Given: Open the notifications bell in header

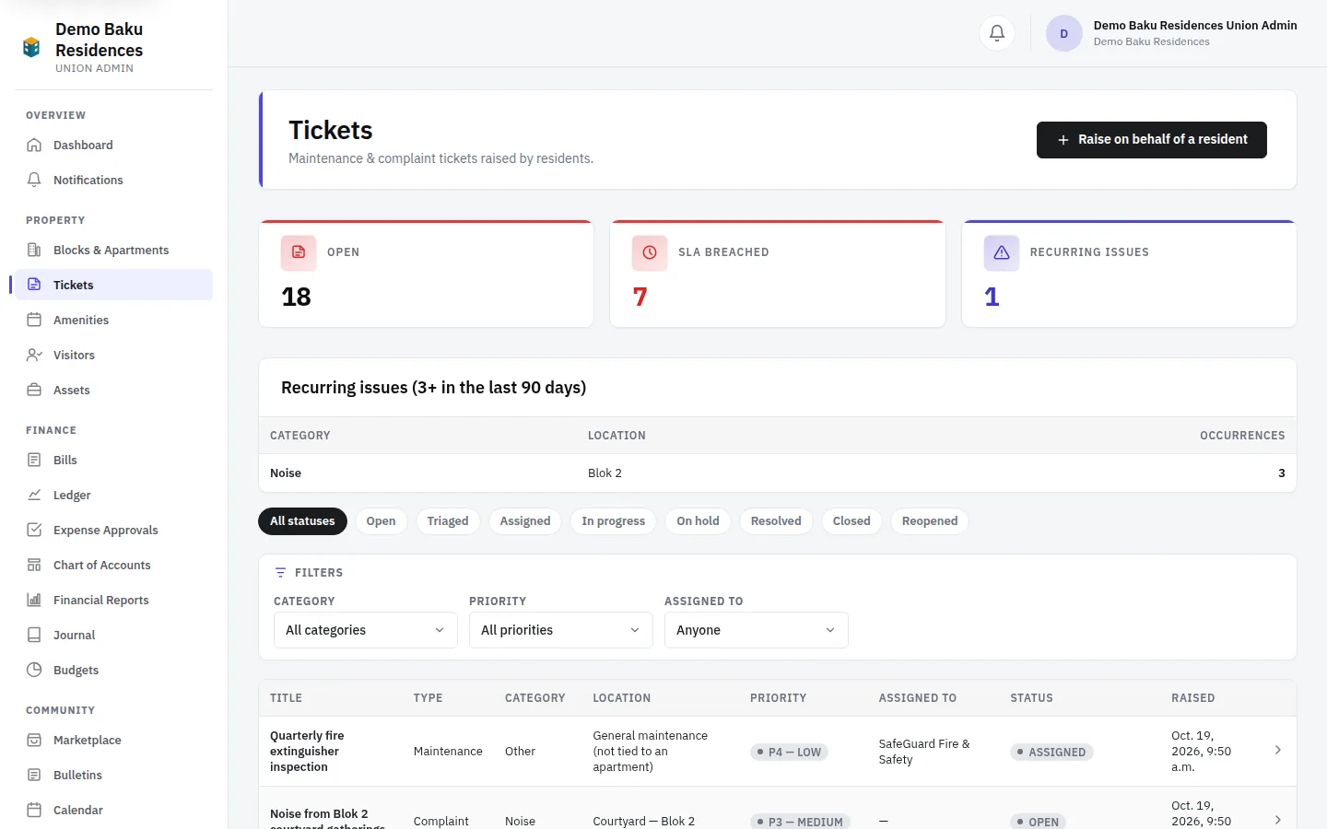Looking at the screenshot, I should pos(997,33).
